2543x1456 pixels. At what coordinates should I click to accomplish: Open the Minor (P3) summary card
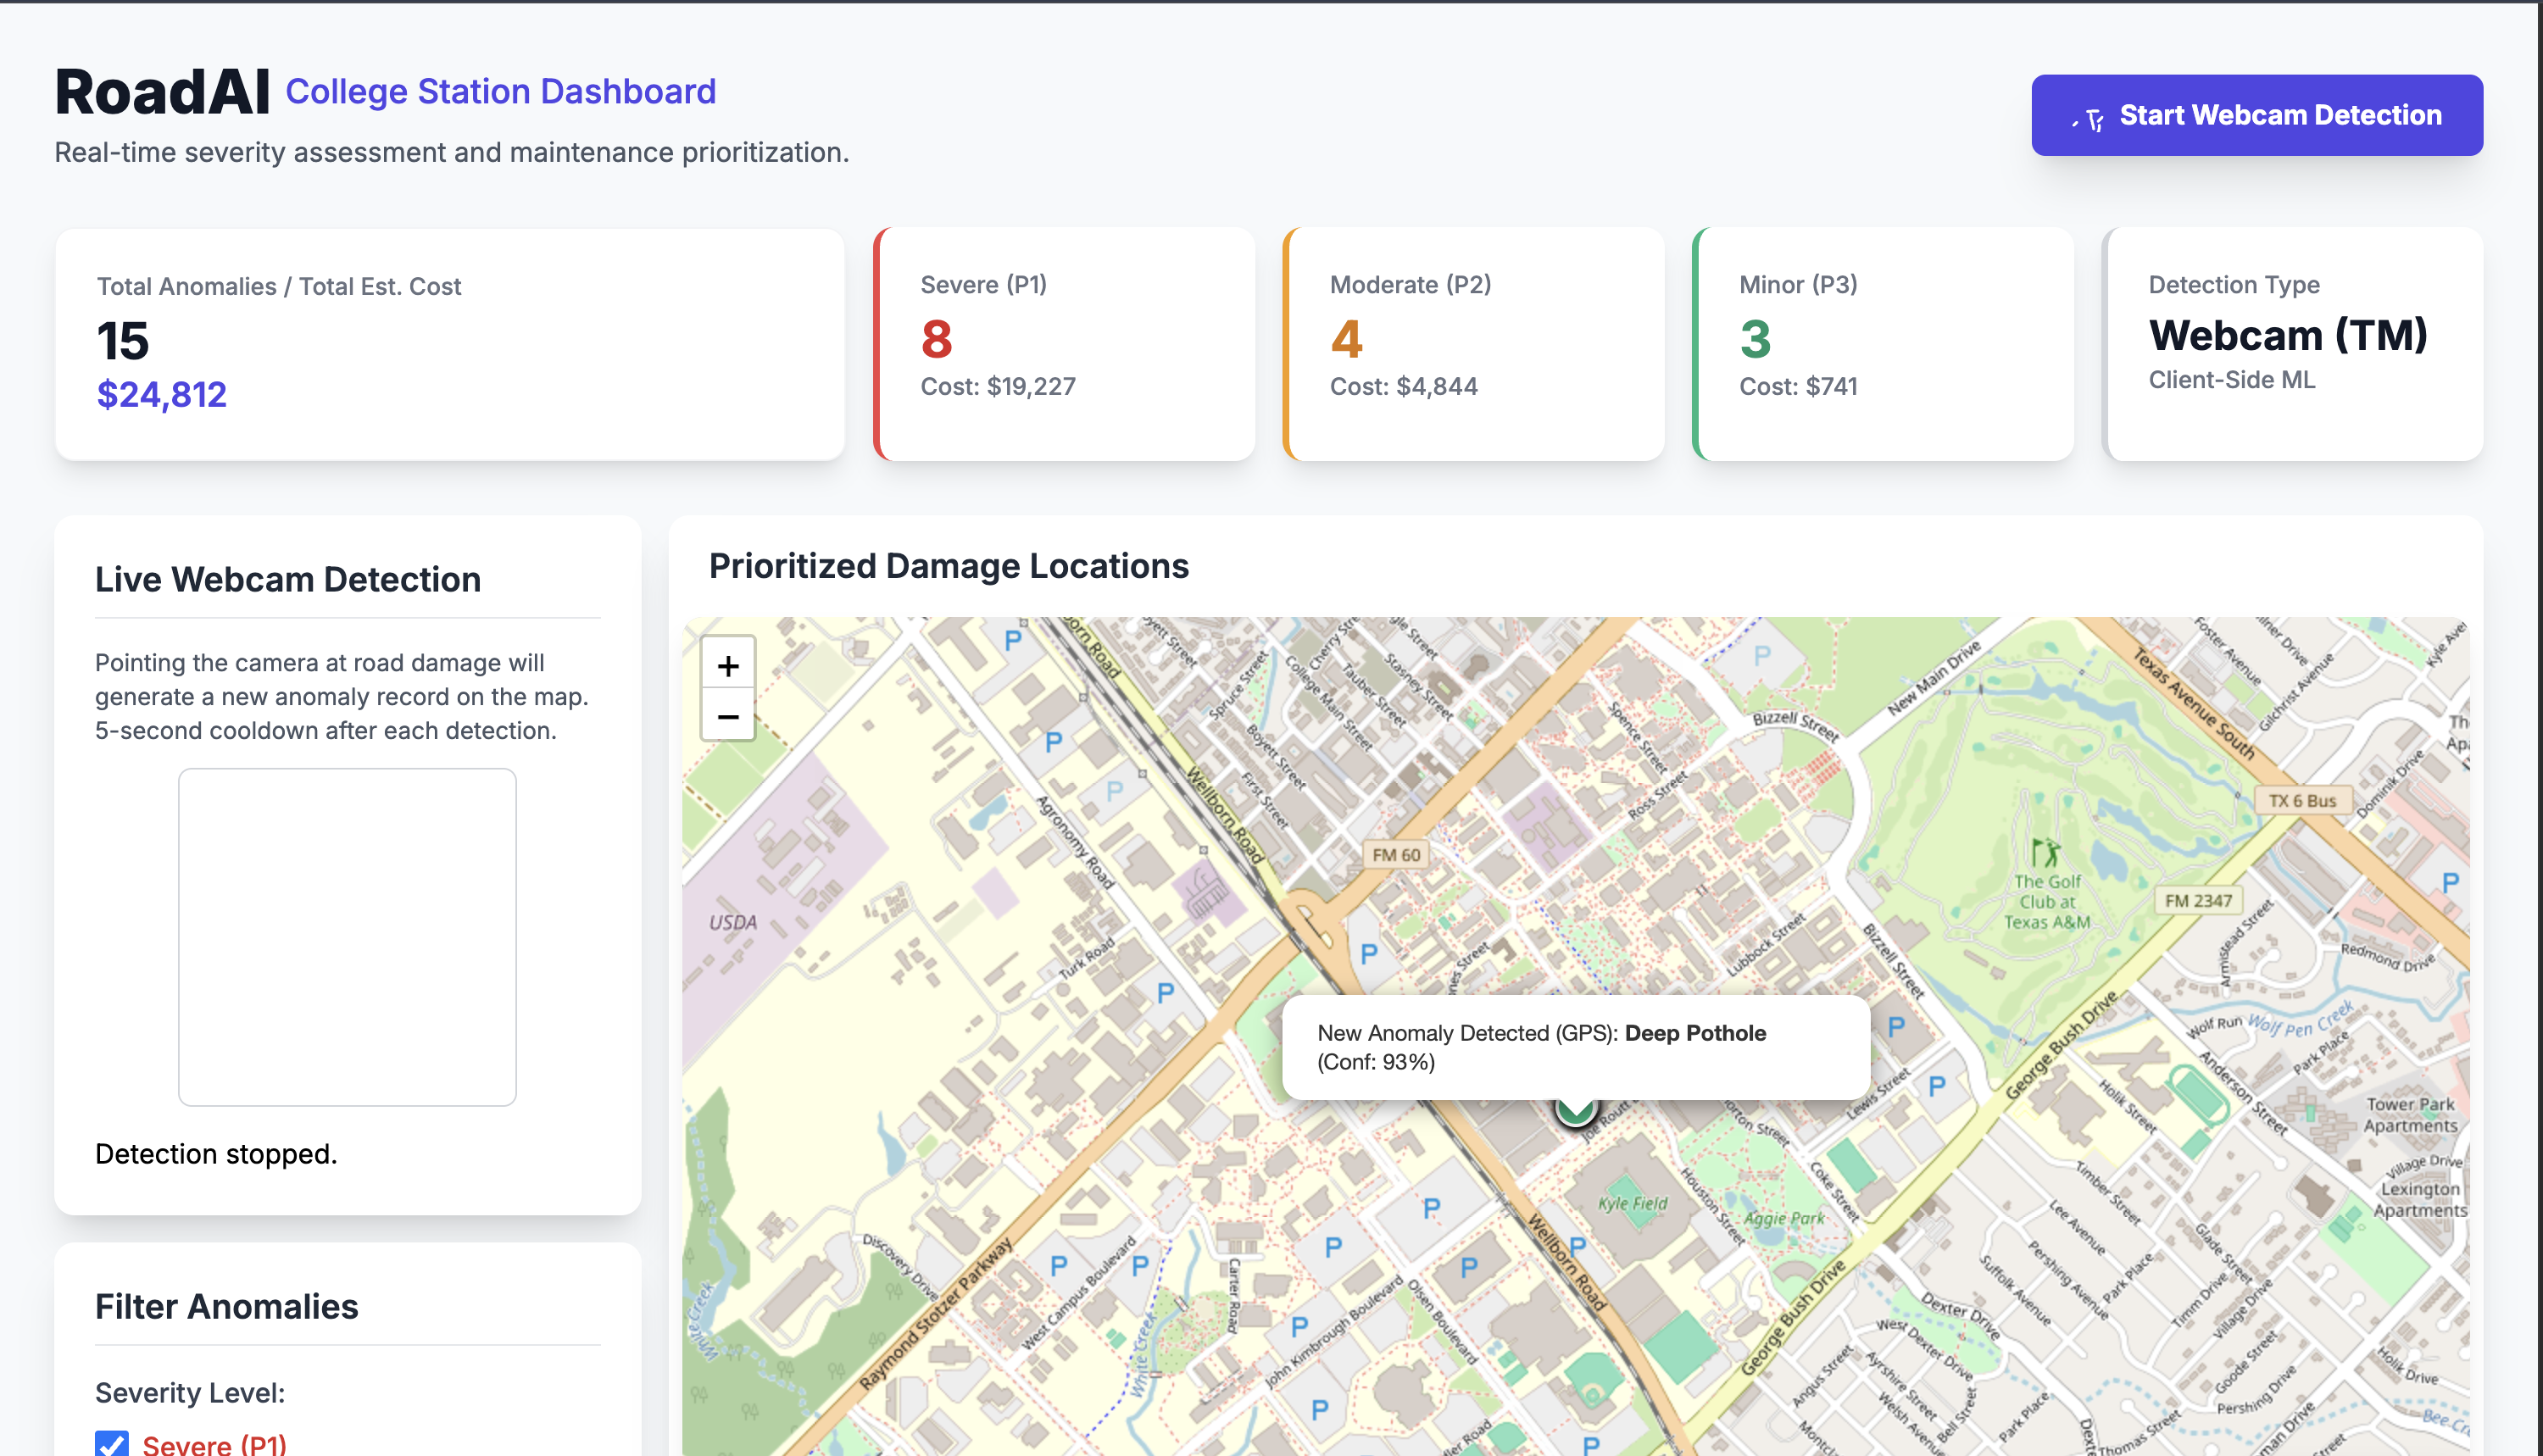tap(1883, 343)
